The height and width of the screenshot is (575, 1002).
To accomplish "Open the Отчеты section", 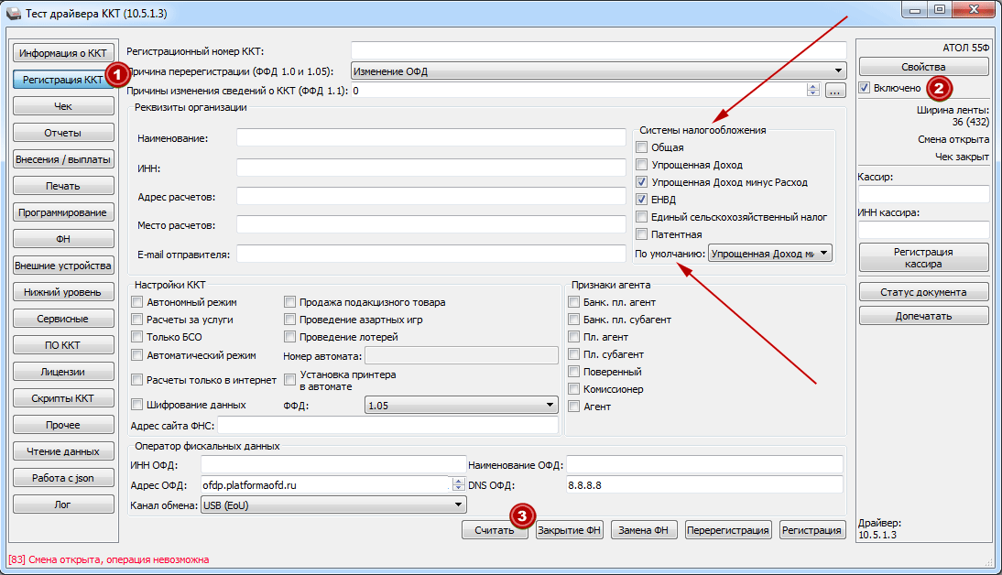I will 62,133.
